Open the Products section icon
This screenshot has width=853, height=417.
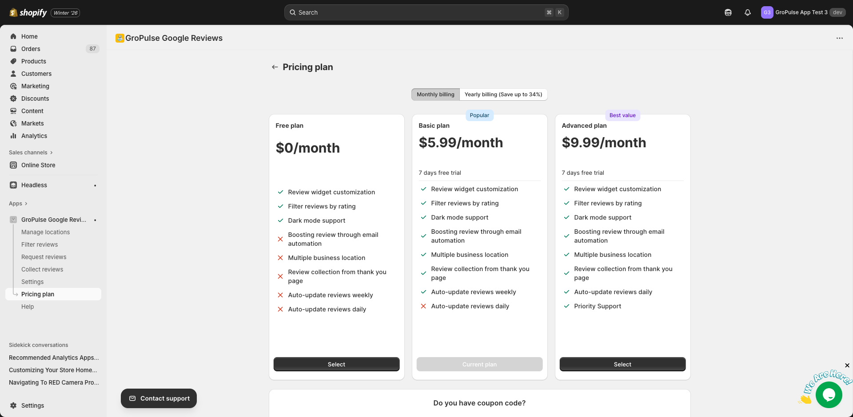coord(14,61)
